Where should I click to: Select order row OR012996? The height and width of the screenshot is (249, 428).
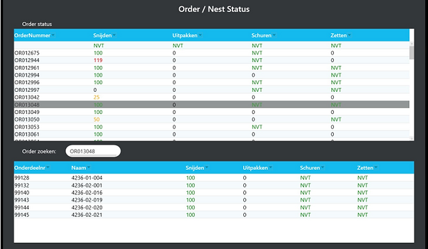click(x=212, y=82)
